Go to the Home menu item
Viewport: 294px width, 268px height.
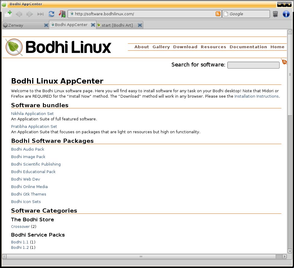pyautogui.click(x=277, y=47)
